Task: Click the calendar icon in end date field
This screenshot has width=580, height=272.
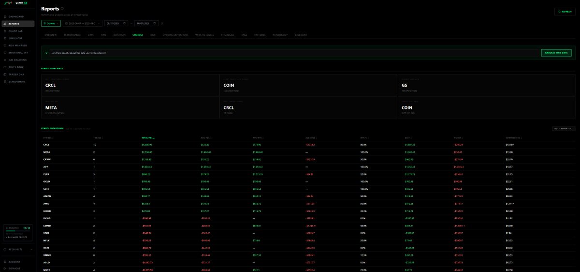Action: pyautogui.click(x=155, y=23)
